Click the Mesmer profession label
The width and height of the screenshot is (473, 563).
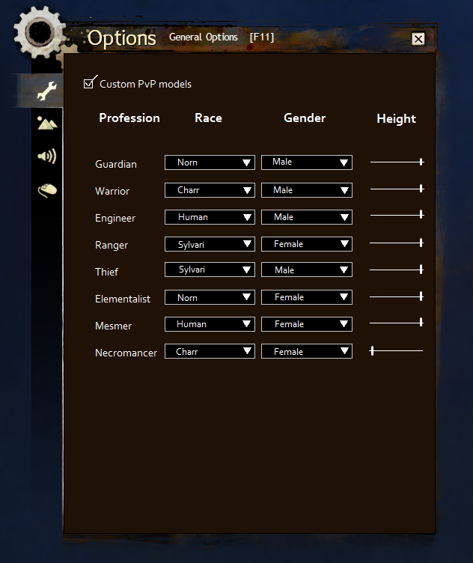pos(114,326)
